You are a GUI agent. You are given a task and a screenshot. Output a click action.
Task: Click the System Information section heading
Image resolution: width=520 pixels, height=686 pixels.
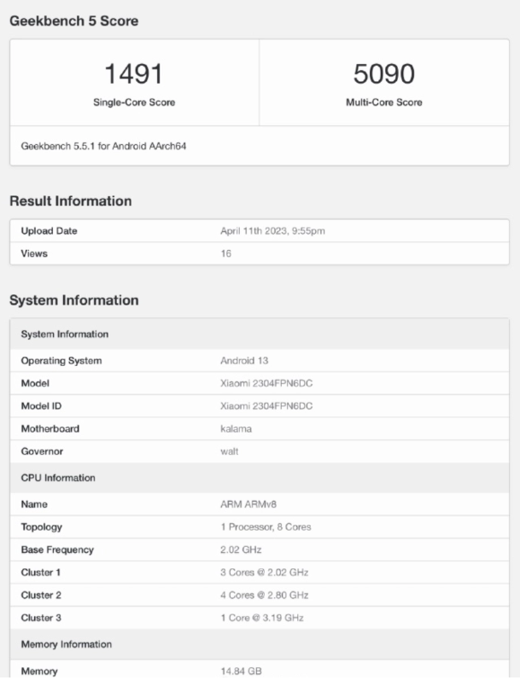[73, 300]
